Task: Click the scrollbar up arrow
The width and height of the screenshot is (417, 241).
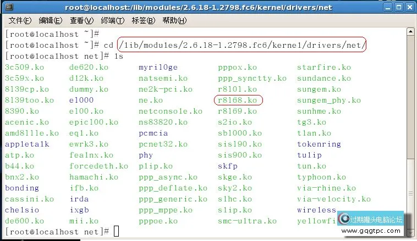Action: pyautogui.click(x=410, y=32)
